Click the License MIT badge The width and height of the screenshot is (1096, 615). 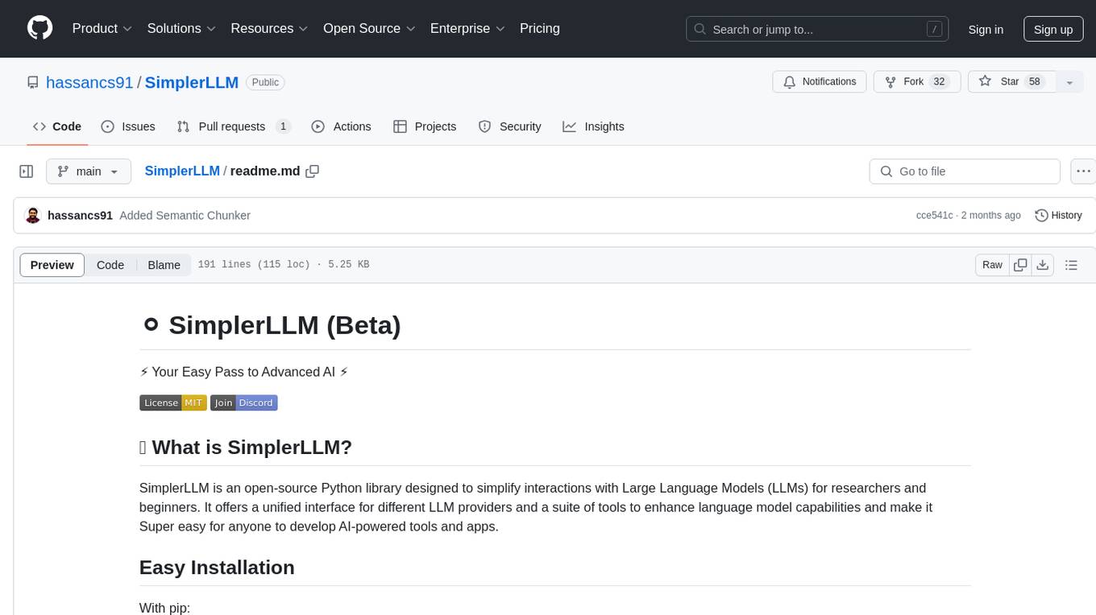point(173,402)
